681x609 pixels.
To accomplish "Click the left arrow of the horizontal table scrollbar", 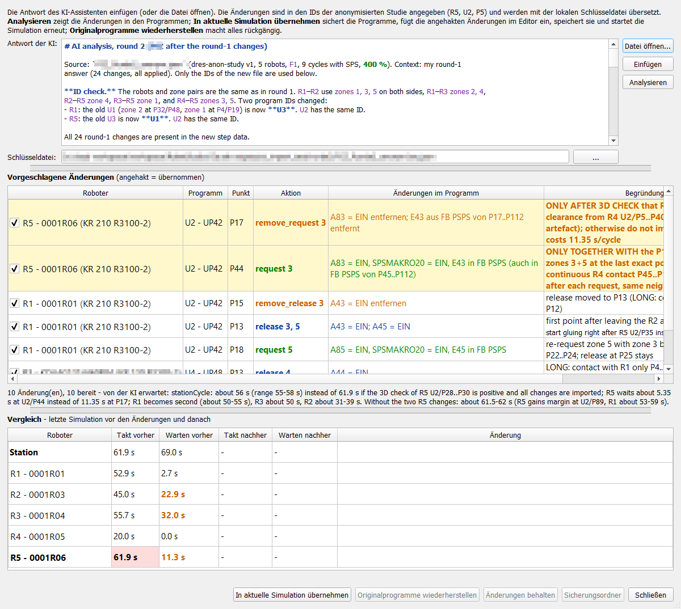I will [13, 379].
